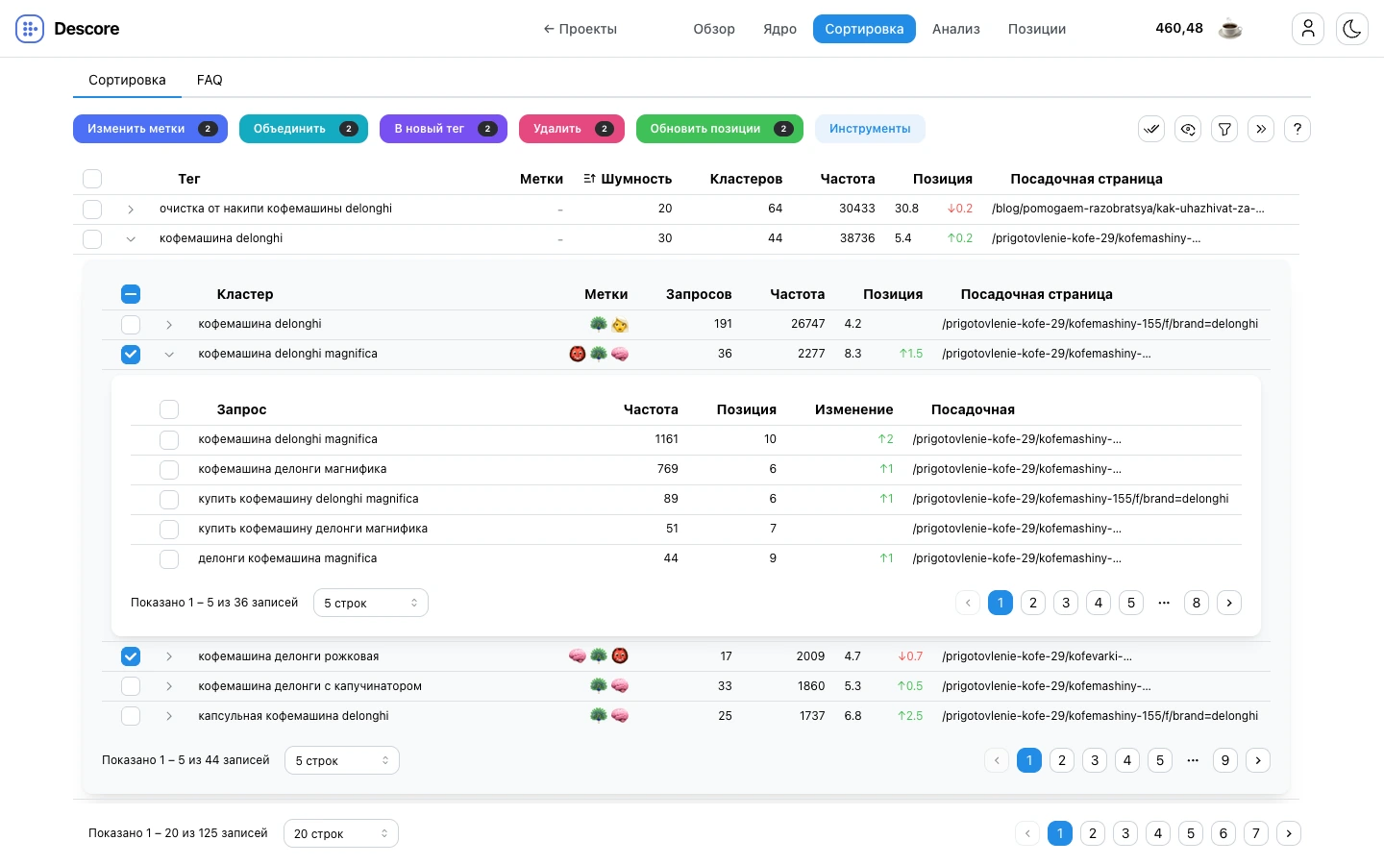Jump to page 9 of cluster records
The image size is (1384, 865).
coord(1225,760)
